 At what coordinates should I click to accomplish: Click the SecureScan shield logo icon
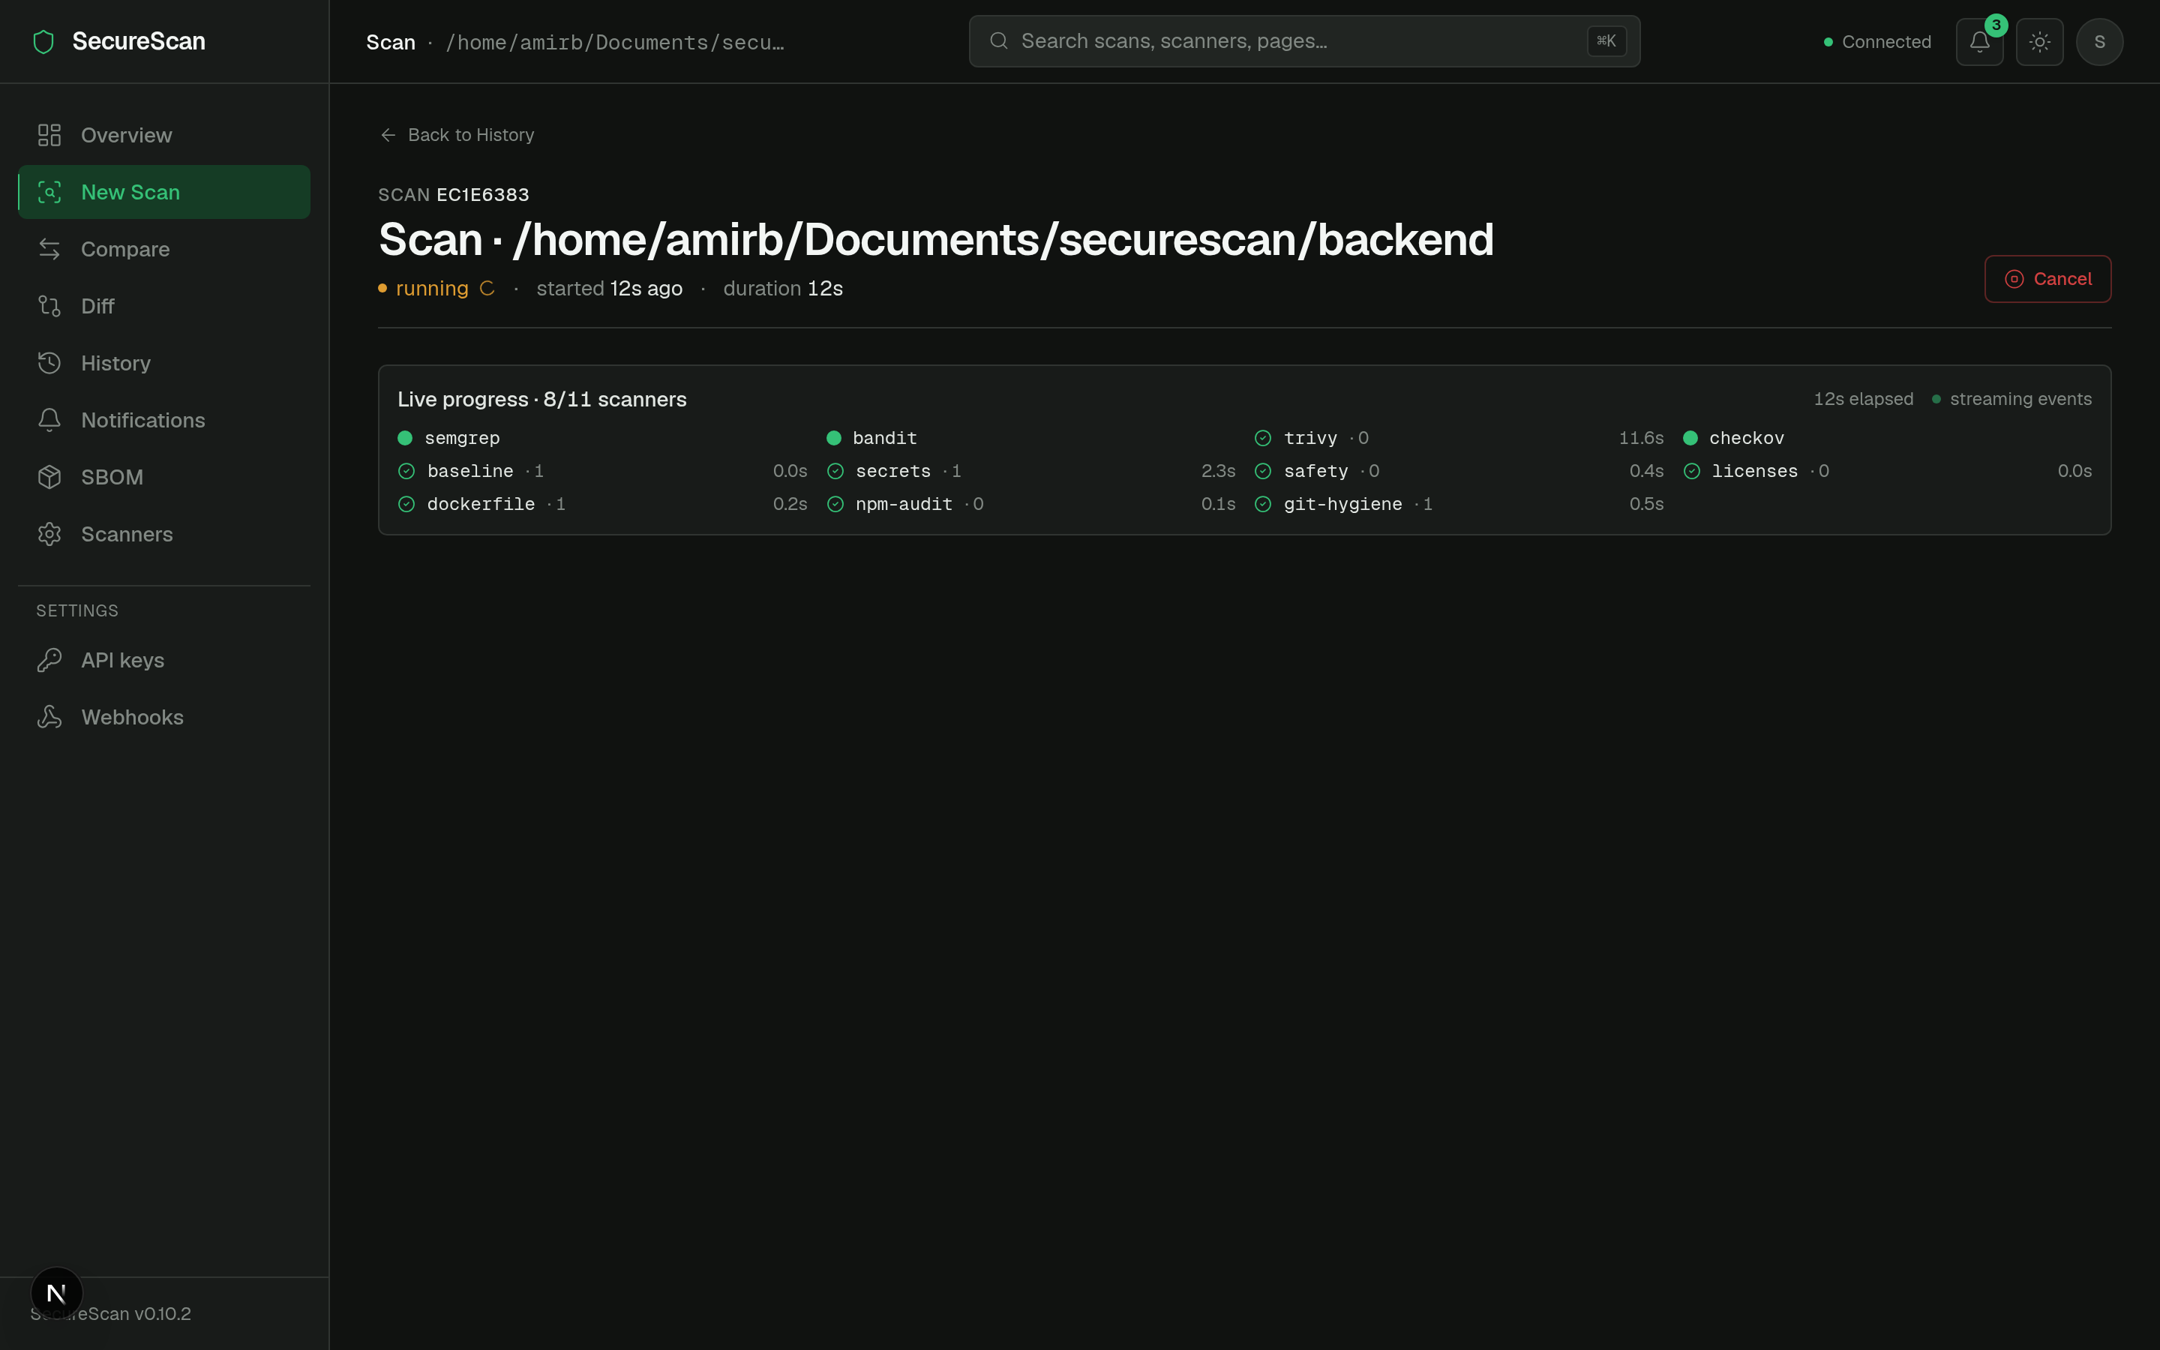43,42
